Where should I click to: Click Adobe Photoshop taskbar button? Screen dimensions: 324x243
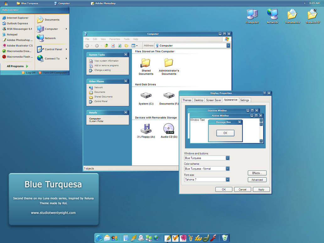[103, 3]
